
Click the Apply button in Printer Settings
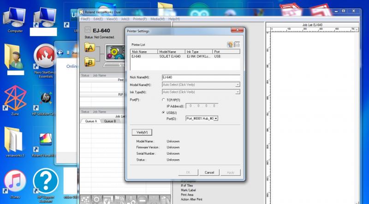(x=231, y=173)
